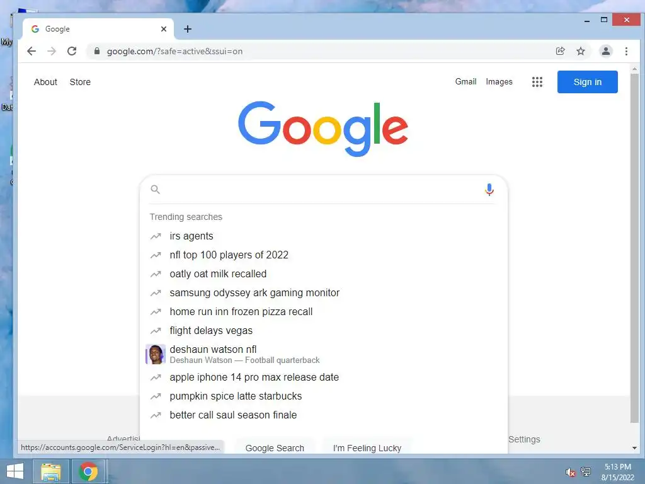Open the Images link
Image resolution: width=645 pixels, height=484 pixels.
coord(499,81)
